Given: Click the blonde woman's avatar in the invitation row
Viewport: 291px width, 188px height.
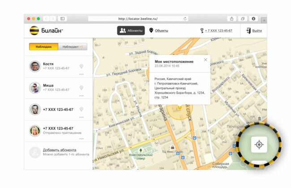Looking at the screenshot, I should [35, 131].
